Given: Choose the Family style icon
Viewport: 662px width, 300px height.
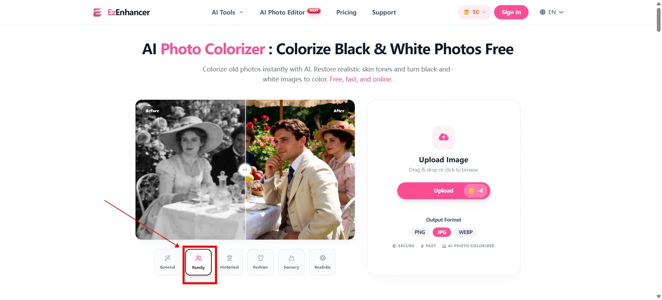Looking at the screenshot, I should [x=199, y=258].
